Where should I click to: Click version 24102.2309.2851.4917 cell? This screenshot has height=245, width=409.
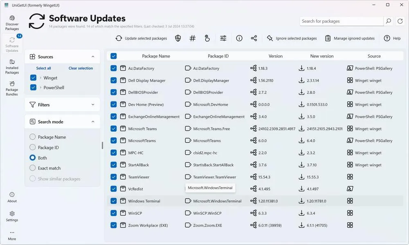pos(277,128)
